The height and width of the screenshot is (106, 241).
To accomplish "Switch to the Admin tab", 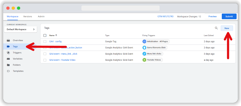I will (41, 17).
